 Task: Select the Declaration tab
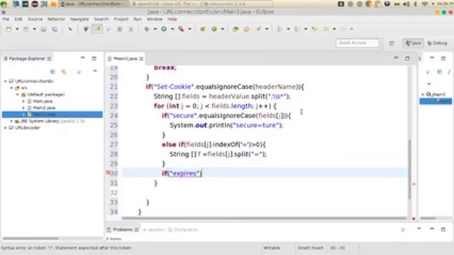point(183,229)
